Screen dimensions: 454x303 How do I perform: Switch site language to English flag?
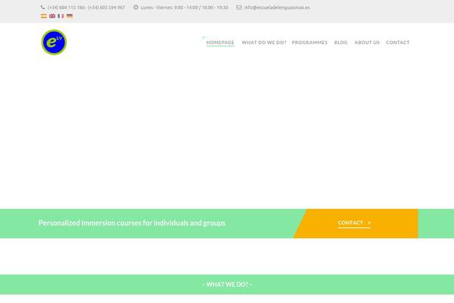click(52, 16)
